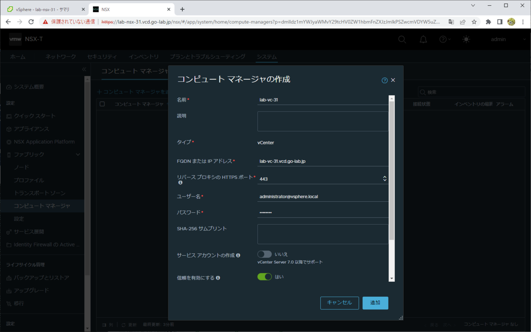Click the SHA-256 サムプリント text area
The height and width of the screenshot is (332, 531).
point(323,234)
